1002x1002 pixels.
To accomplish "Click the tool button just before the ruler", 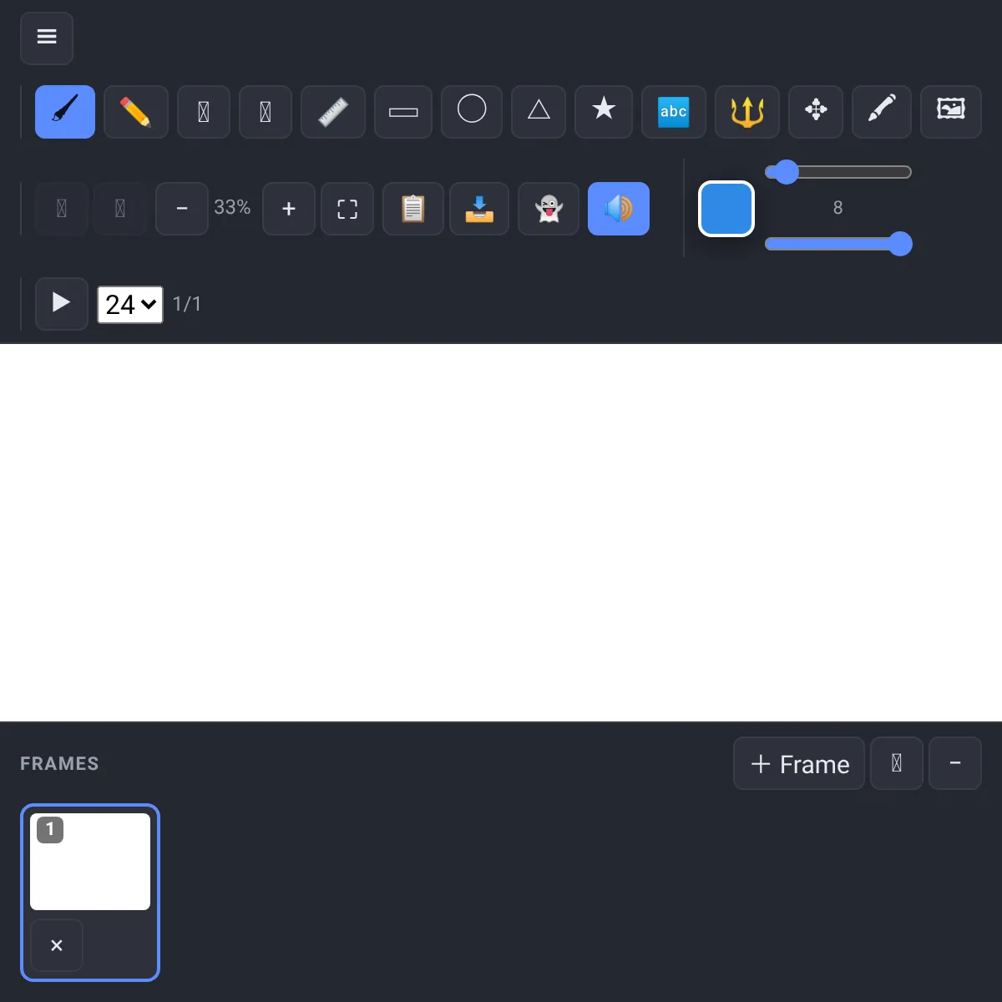I will [266, 112].
